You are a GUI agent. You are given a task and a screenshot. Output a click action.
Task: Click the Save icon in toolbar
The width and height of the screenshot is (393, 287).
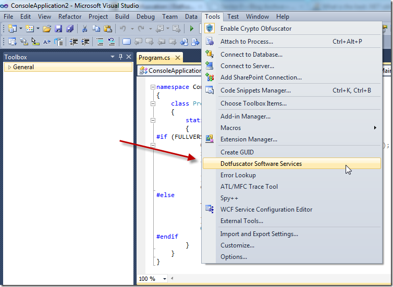[x=58, y=29]
